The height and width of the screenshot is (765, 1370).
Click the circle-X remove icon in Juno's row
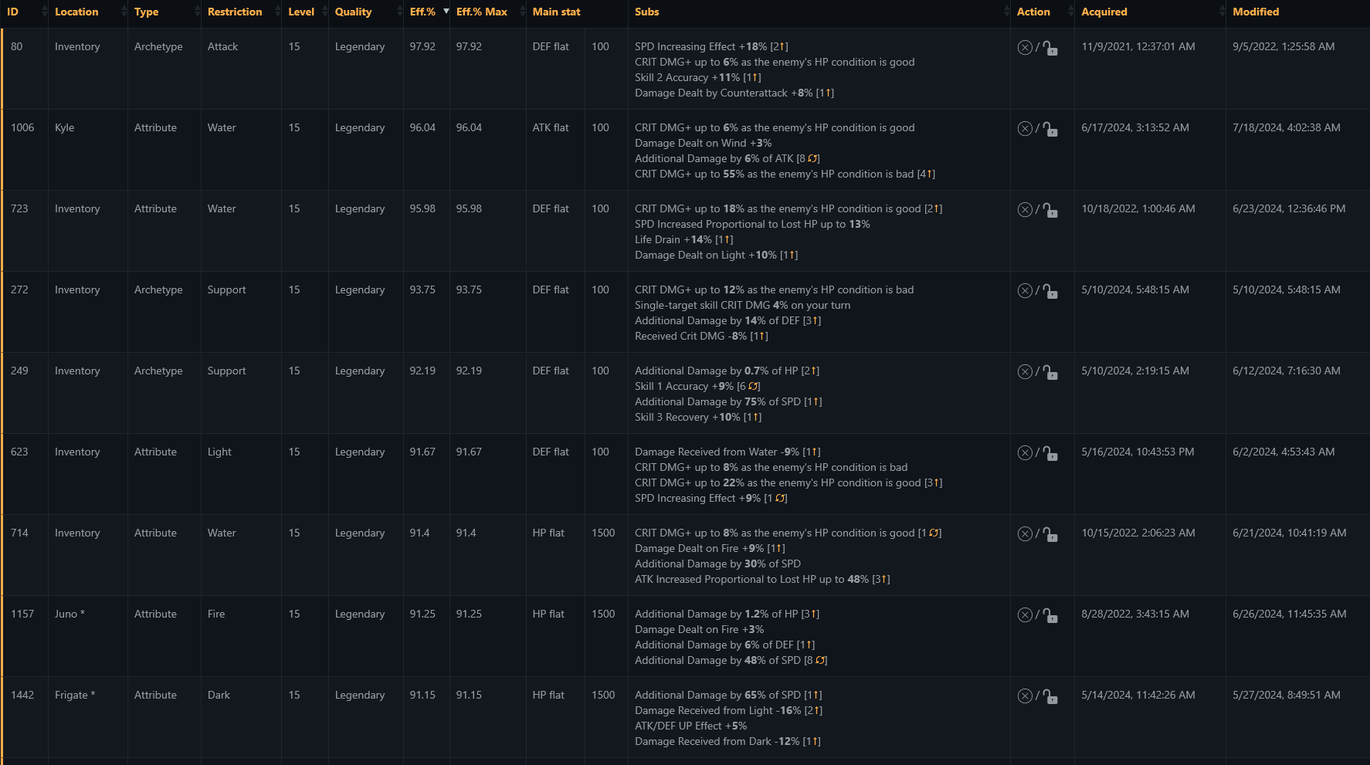coord(1025,614)
